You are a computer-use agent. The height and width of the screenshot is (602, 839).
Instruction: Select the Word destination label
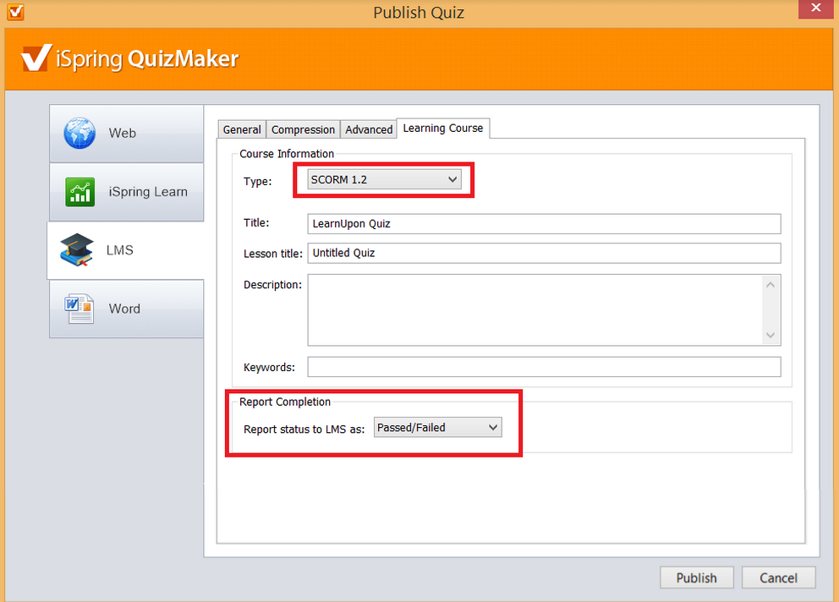(124, 309)
